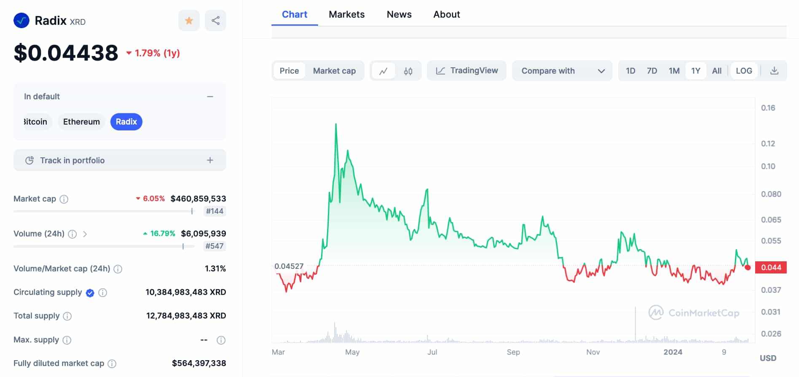Click the red current price dot

point(748,268)
